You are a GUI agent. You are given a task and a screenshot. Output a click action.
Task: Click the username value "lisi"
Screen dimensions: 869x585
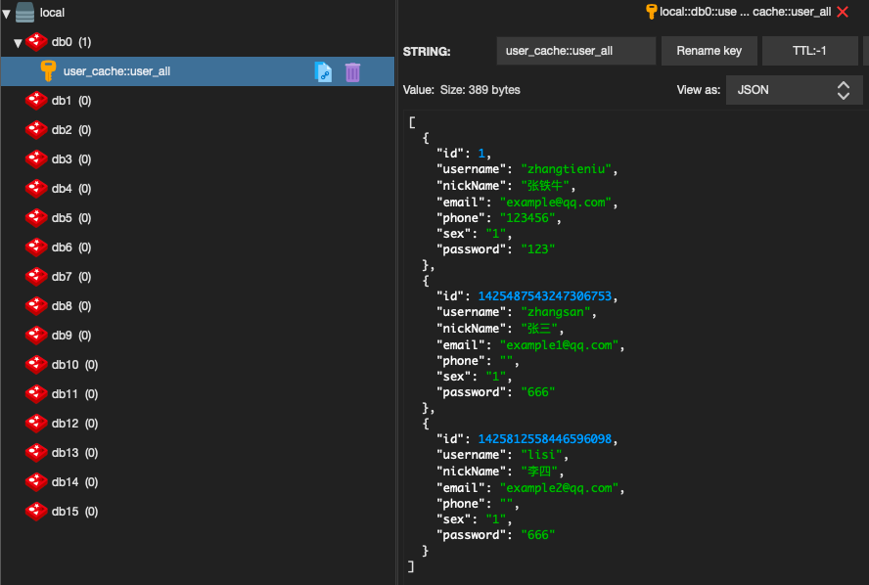pyautogui.click(x=541, y=455)
